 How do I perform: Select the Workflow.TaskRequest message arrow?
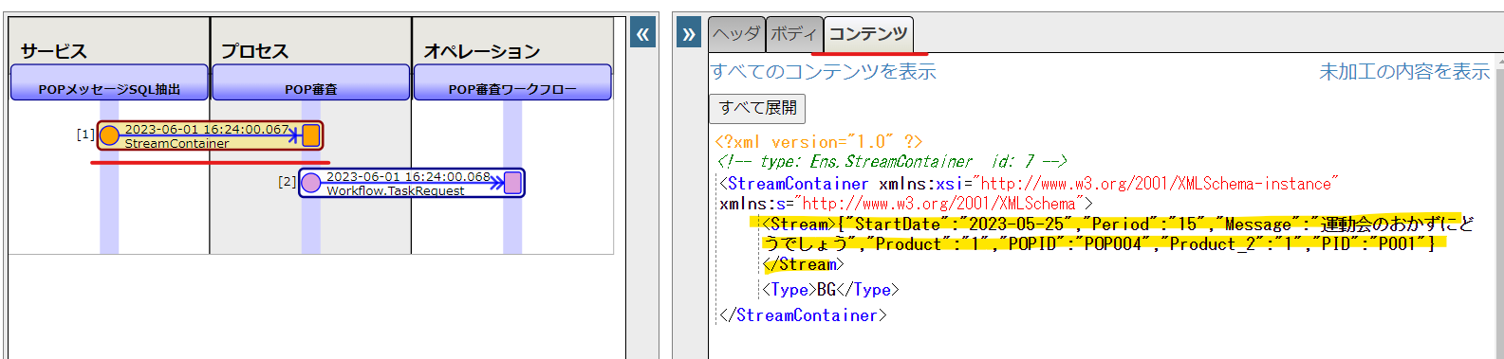point(412,183)
